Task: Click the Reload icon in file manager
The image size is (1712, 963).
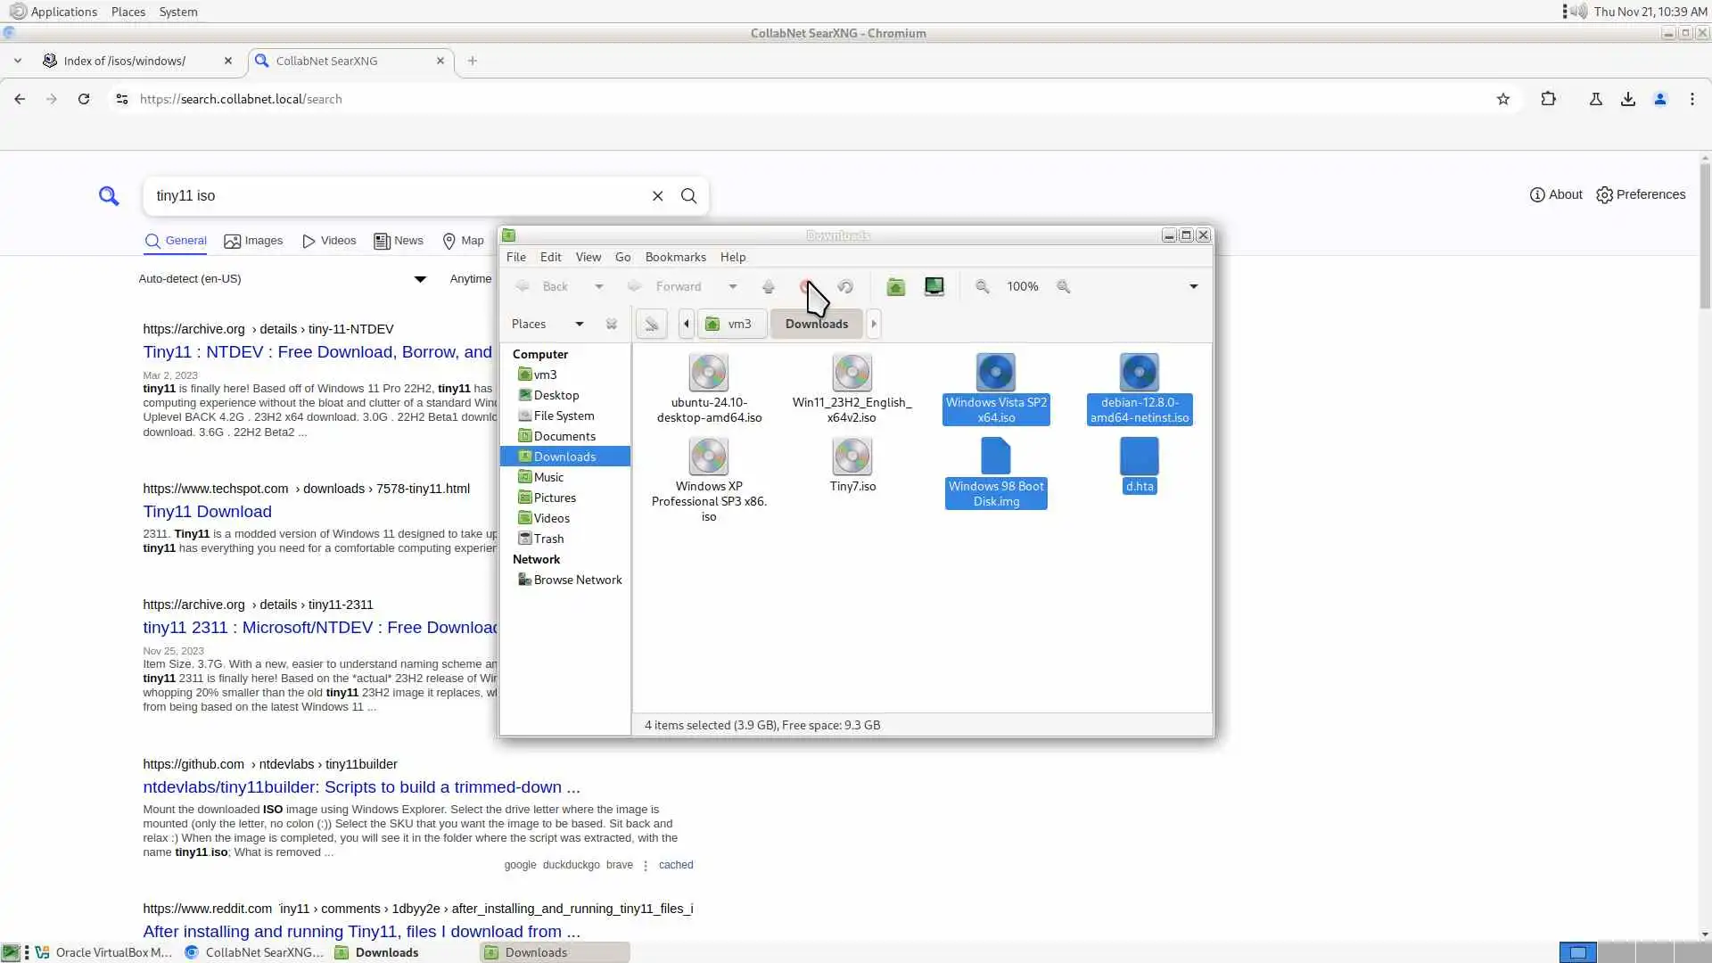Action: [845, 286]
